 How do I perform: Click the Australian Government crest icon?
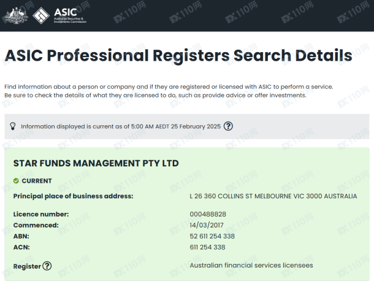[17, 15]
